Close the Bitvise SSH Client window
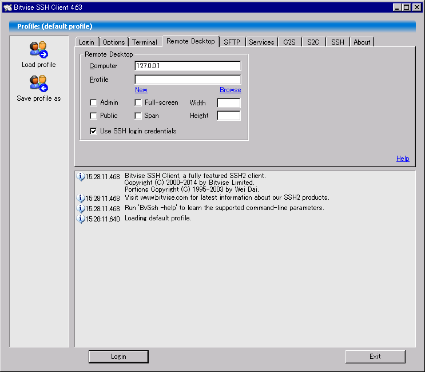Image resolution: width=425 pixels, height=372 pixels. click(x=417, y=7)
